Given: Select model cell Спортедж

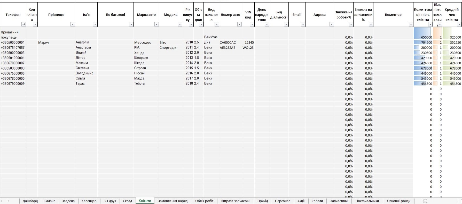Looking at the screenshot, I should [170, 48].
